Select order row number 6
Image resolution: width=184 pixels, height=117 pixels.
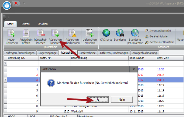[23, 95]
